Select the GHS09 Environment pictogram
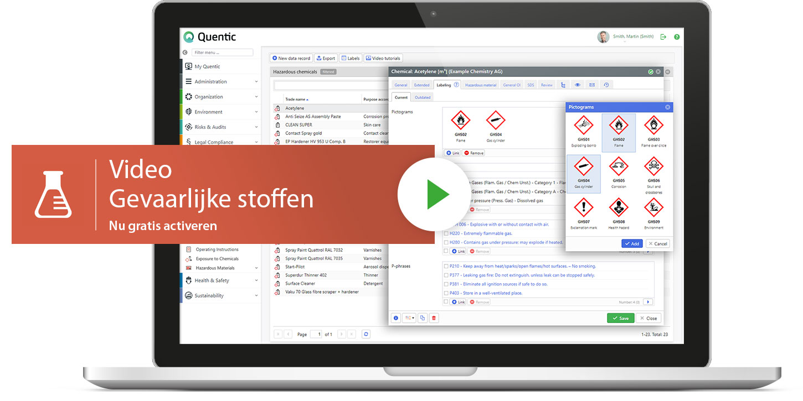803x401 pixels. 653,214
